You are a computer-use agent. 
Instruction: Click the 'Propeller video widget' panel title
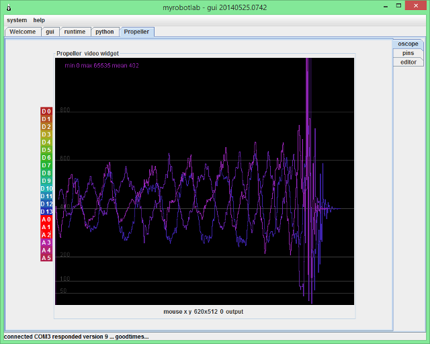point(87,54)
